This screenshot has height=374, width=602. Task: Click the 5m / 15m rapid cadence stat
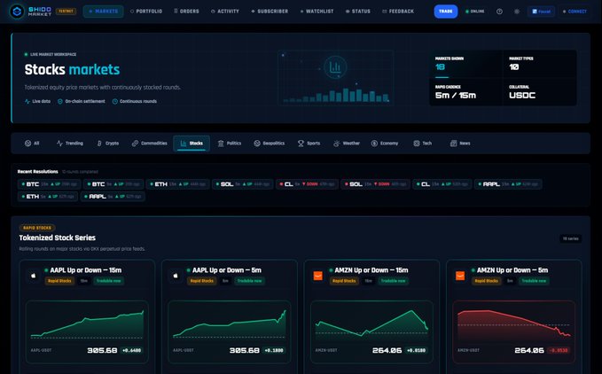[465, 92]
